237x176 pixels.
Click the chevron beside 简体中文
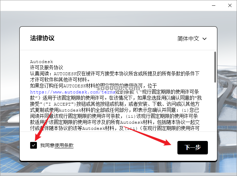coord(204,39)
